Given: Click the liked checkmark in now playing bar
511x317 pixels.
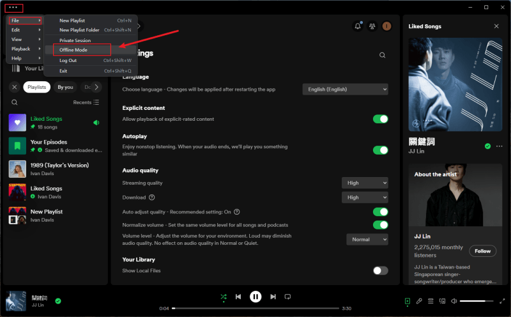Looking at the screenshot, I should (x=58, y=301).
